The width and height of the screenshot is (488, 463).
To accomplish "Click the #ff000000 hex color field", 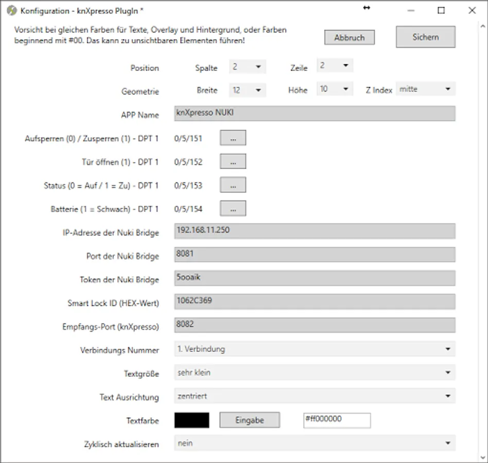I will [337, 420].
